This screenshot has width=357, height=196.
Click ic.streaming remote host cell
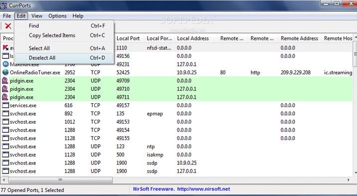coord(338,73)
